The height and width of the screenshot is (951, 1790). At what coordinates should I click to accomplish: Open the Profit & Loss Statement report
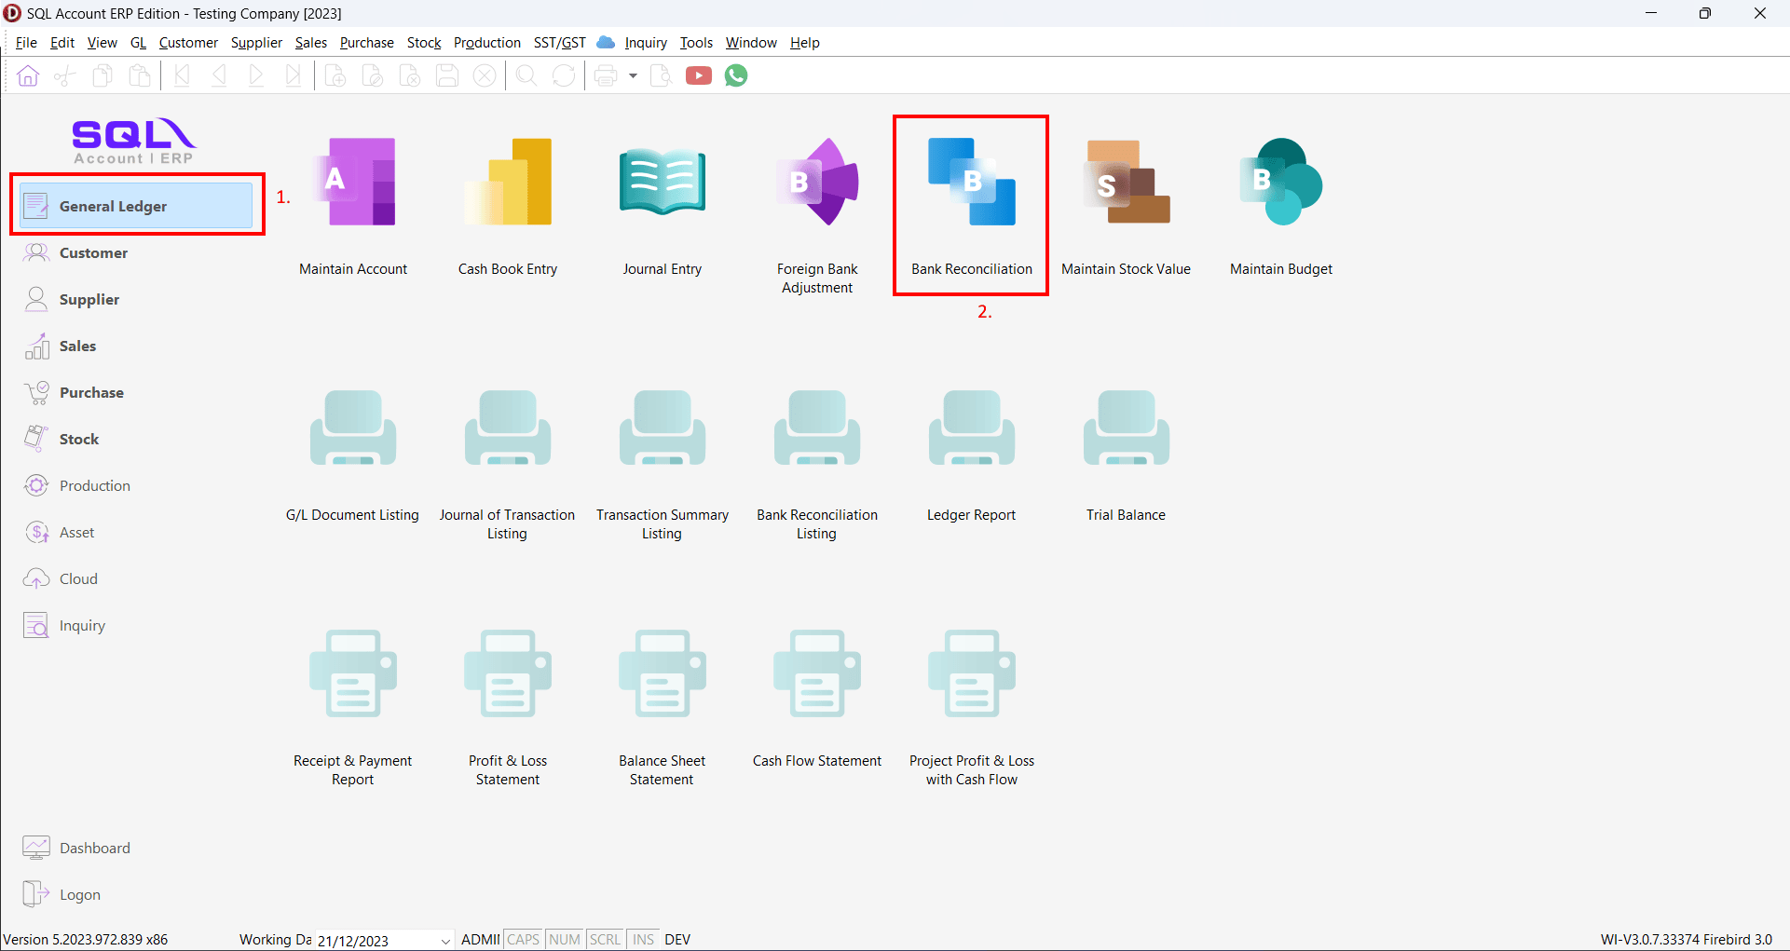pyautogui.click(x=508, y=674)
